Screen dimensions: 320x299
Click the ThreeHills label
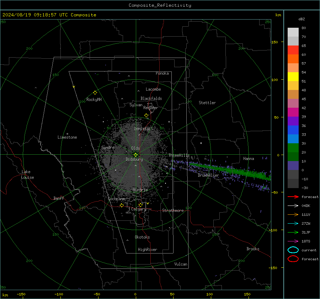pyautogui.click(x=179, y=155)
